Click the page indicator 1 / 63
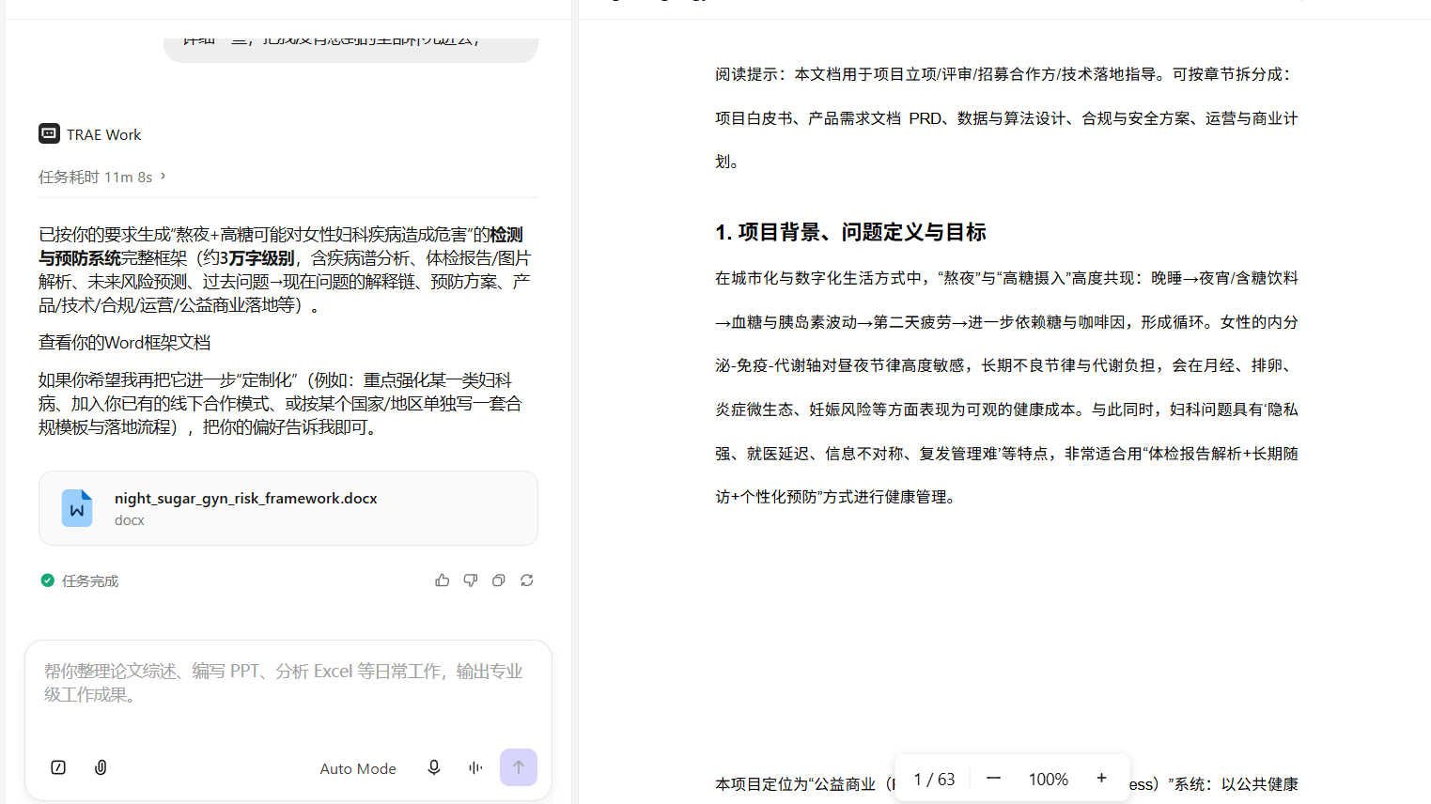The image size is (1431, 804). pos(934,780)
